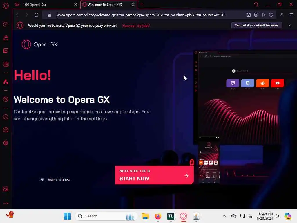Open GX Control speedometer icon in sidebar
Image resolution: width=297 pixels, height=223 pixels.
[x=6, y=24]
